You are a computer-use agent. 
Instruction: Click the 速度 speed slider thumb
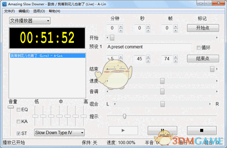click(162, 81)
